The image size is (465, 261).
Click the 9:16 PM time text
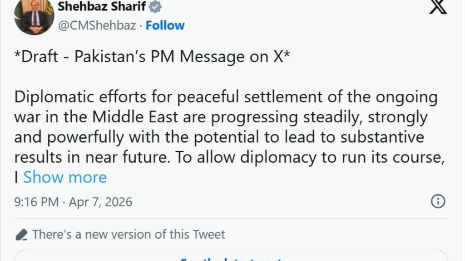(x=36, y=202)
